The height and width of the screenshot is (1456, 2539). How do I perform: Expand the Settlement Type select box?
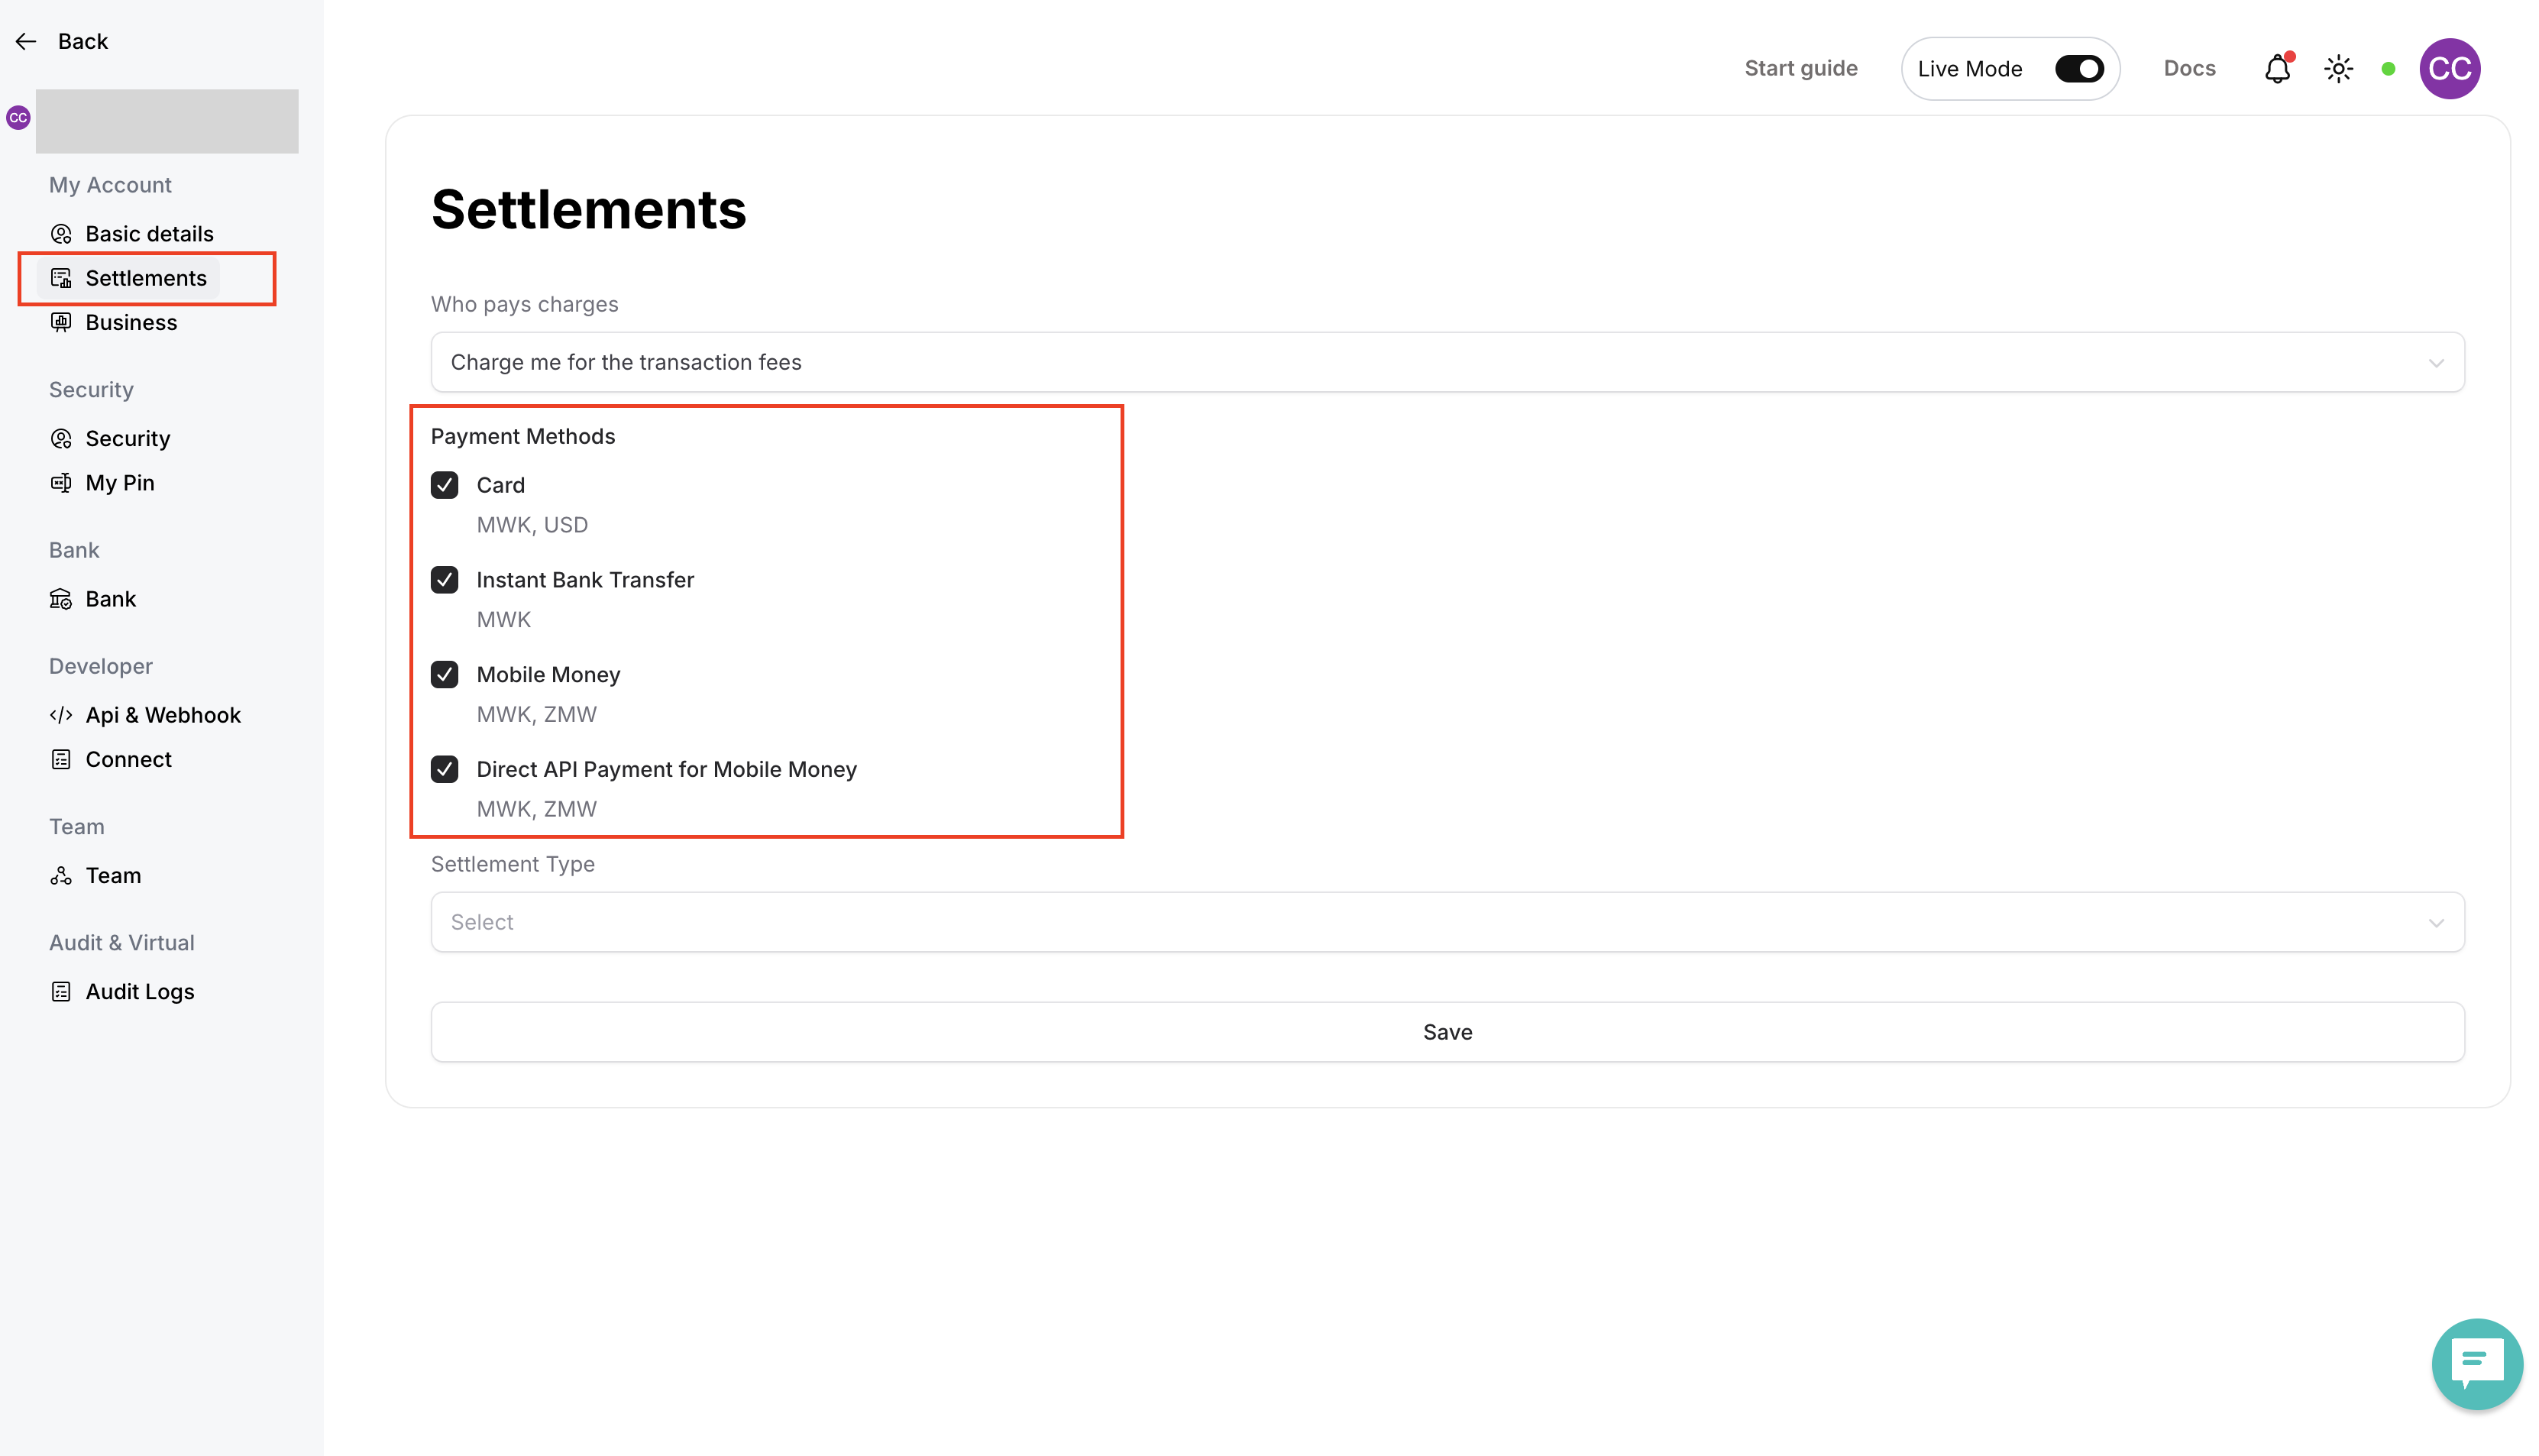1447,922
